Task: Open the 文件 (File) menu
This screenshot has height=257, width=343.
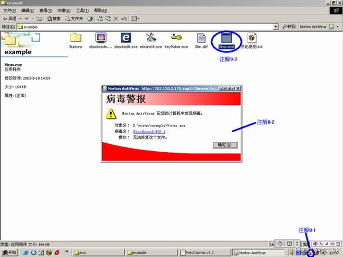Action: [9, 10]
